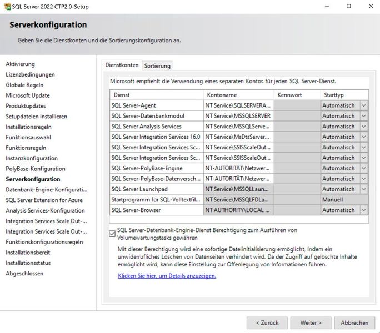Click the Kennwort cell for SQL Server-Agent
Image resolution: width=380 pixels, height=333 pixels.
pyautogui.click(x=297, y=105)
